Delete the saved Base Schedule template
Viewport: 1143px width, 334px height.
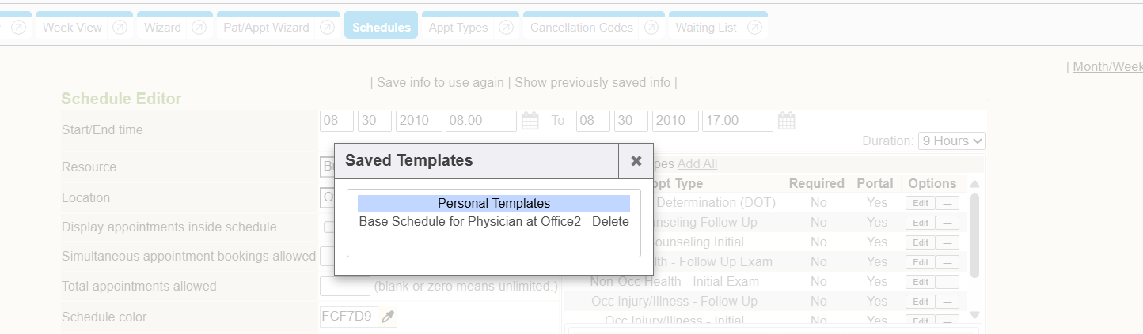click(610, 222)
